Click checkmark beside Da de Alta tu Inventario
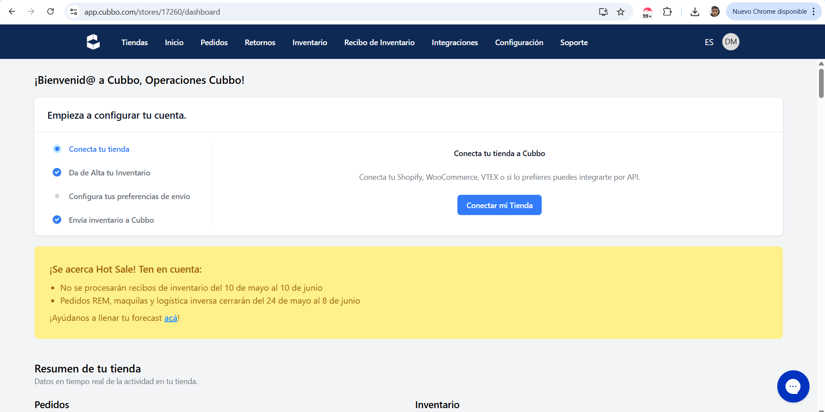 point(57,172)
